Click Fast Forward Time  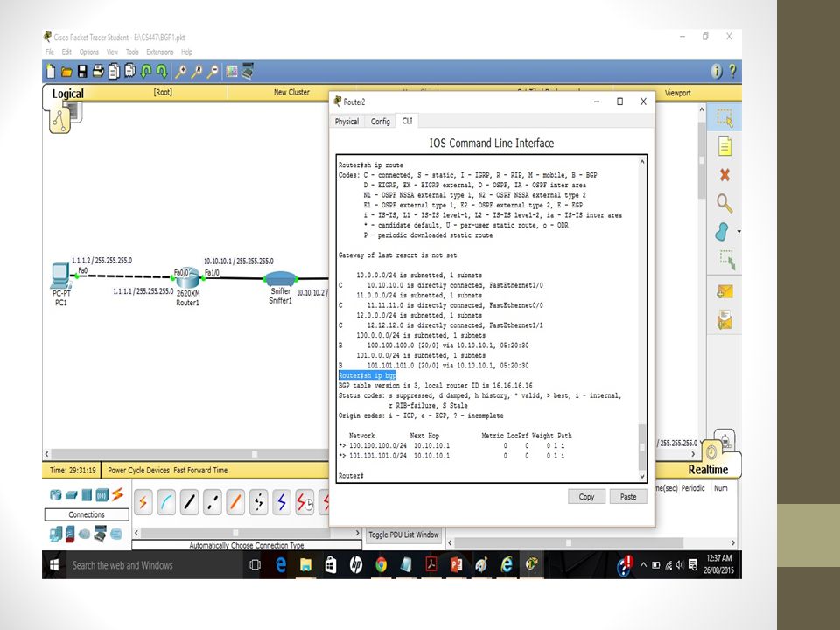[200, 471]
